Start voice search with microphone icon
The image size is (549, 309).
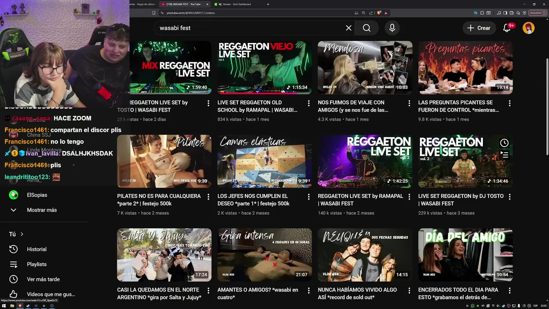392,28
